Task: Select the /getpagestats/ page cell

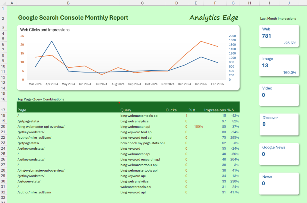Action: (28, 121)
